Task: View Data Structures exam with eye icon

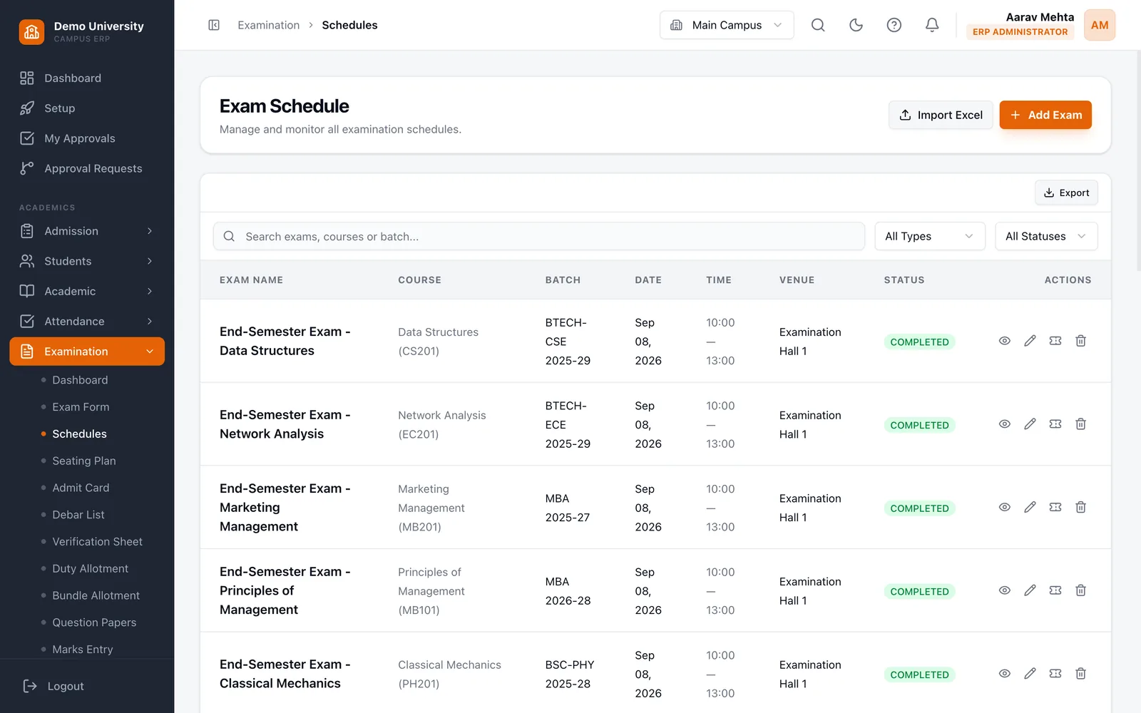Action: tap(1004, 341)
